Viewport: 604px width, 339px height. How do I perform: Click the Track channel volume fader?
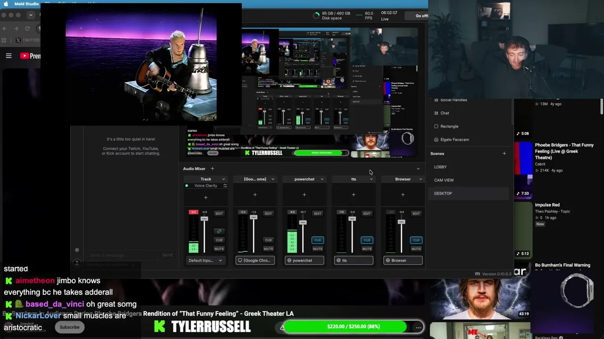click(204, 219)
